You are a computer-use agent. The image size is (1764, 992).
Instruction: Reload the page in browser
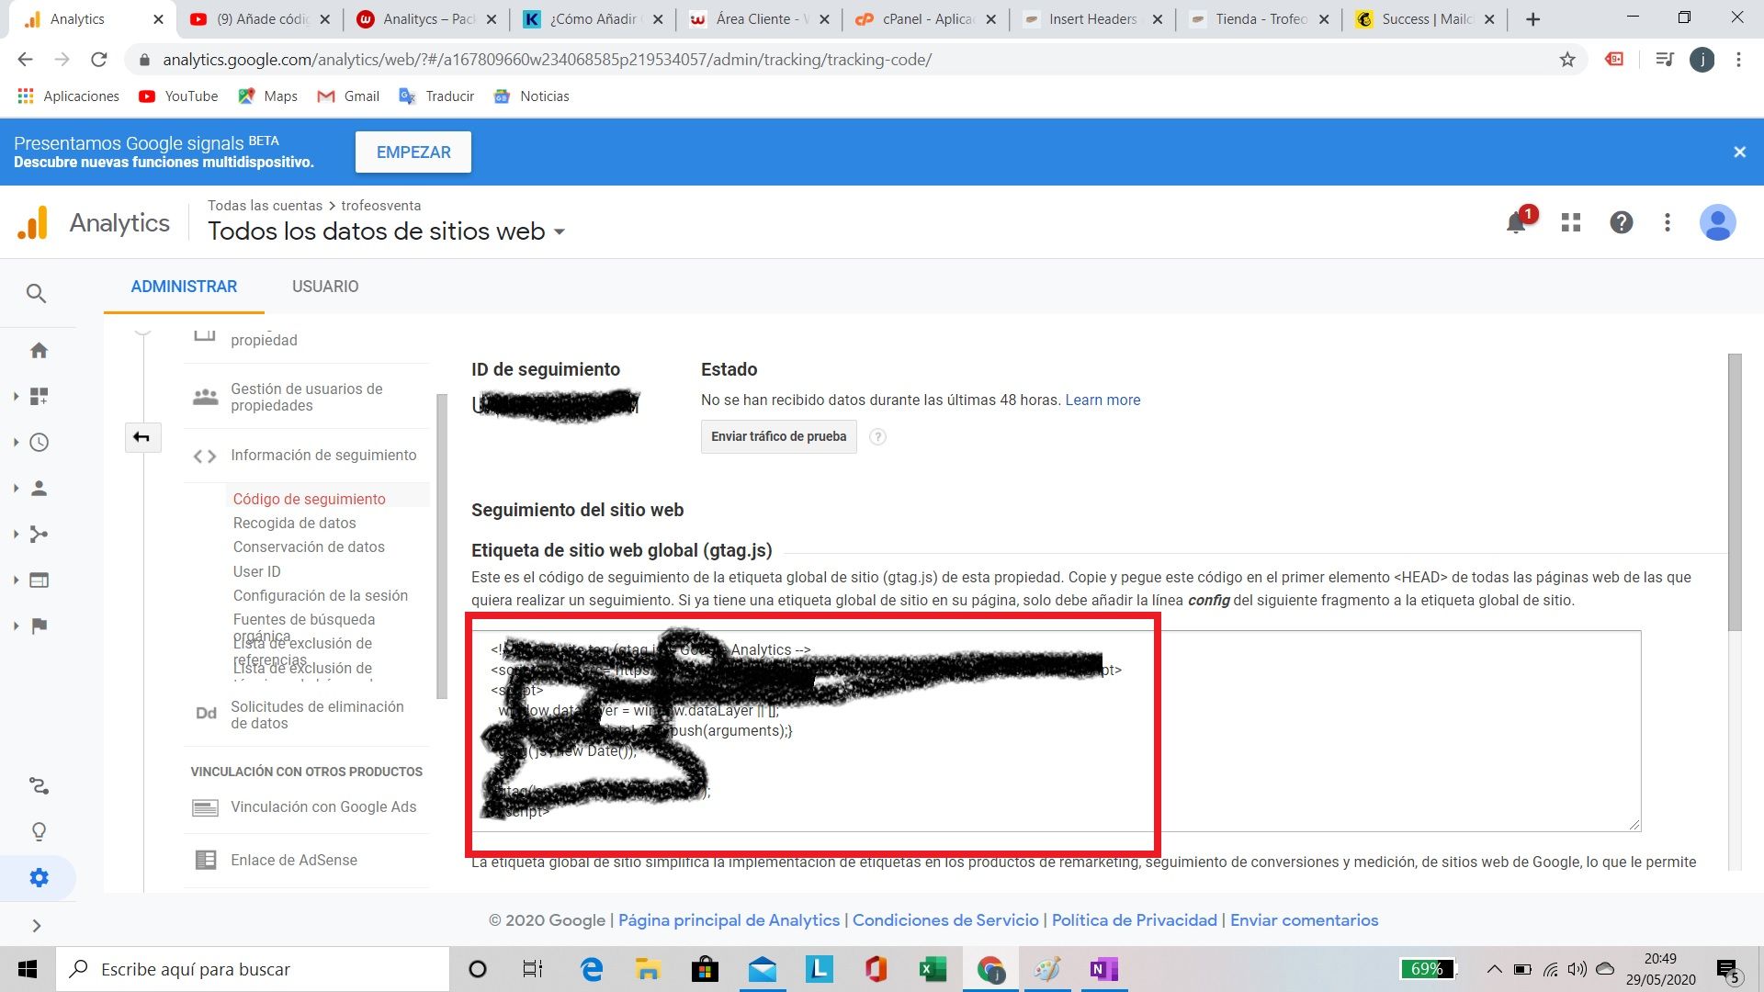(x=99, y=60)
